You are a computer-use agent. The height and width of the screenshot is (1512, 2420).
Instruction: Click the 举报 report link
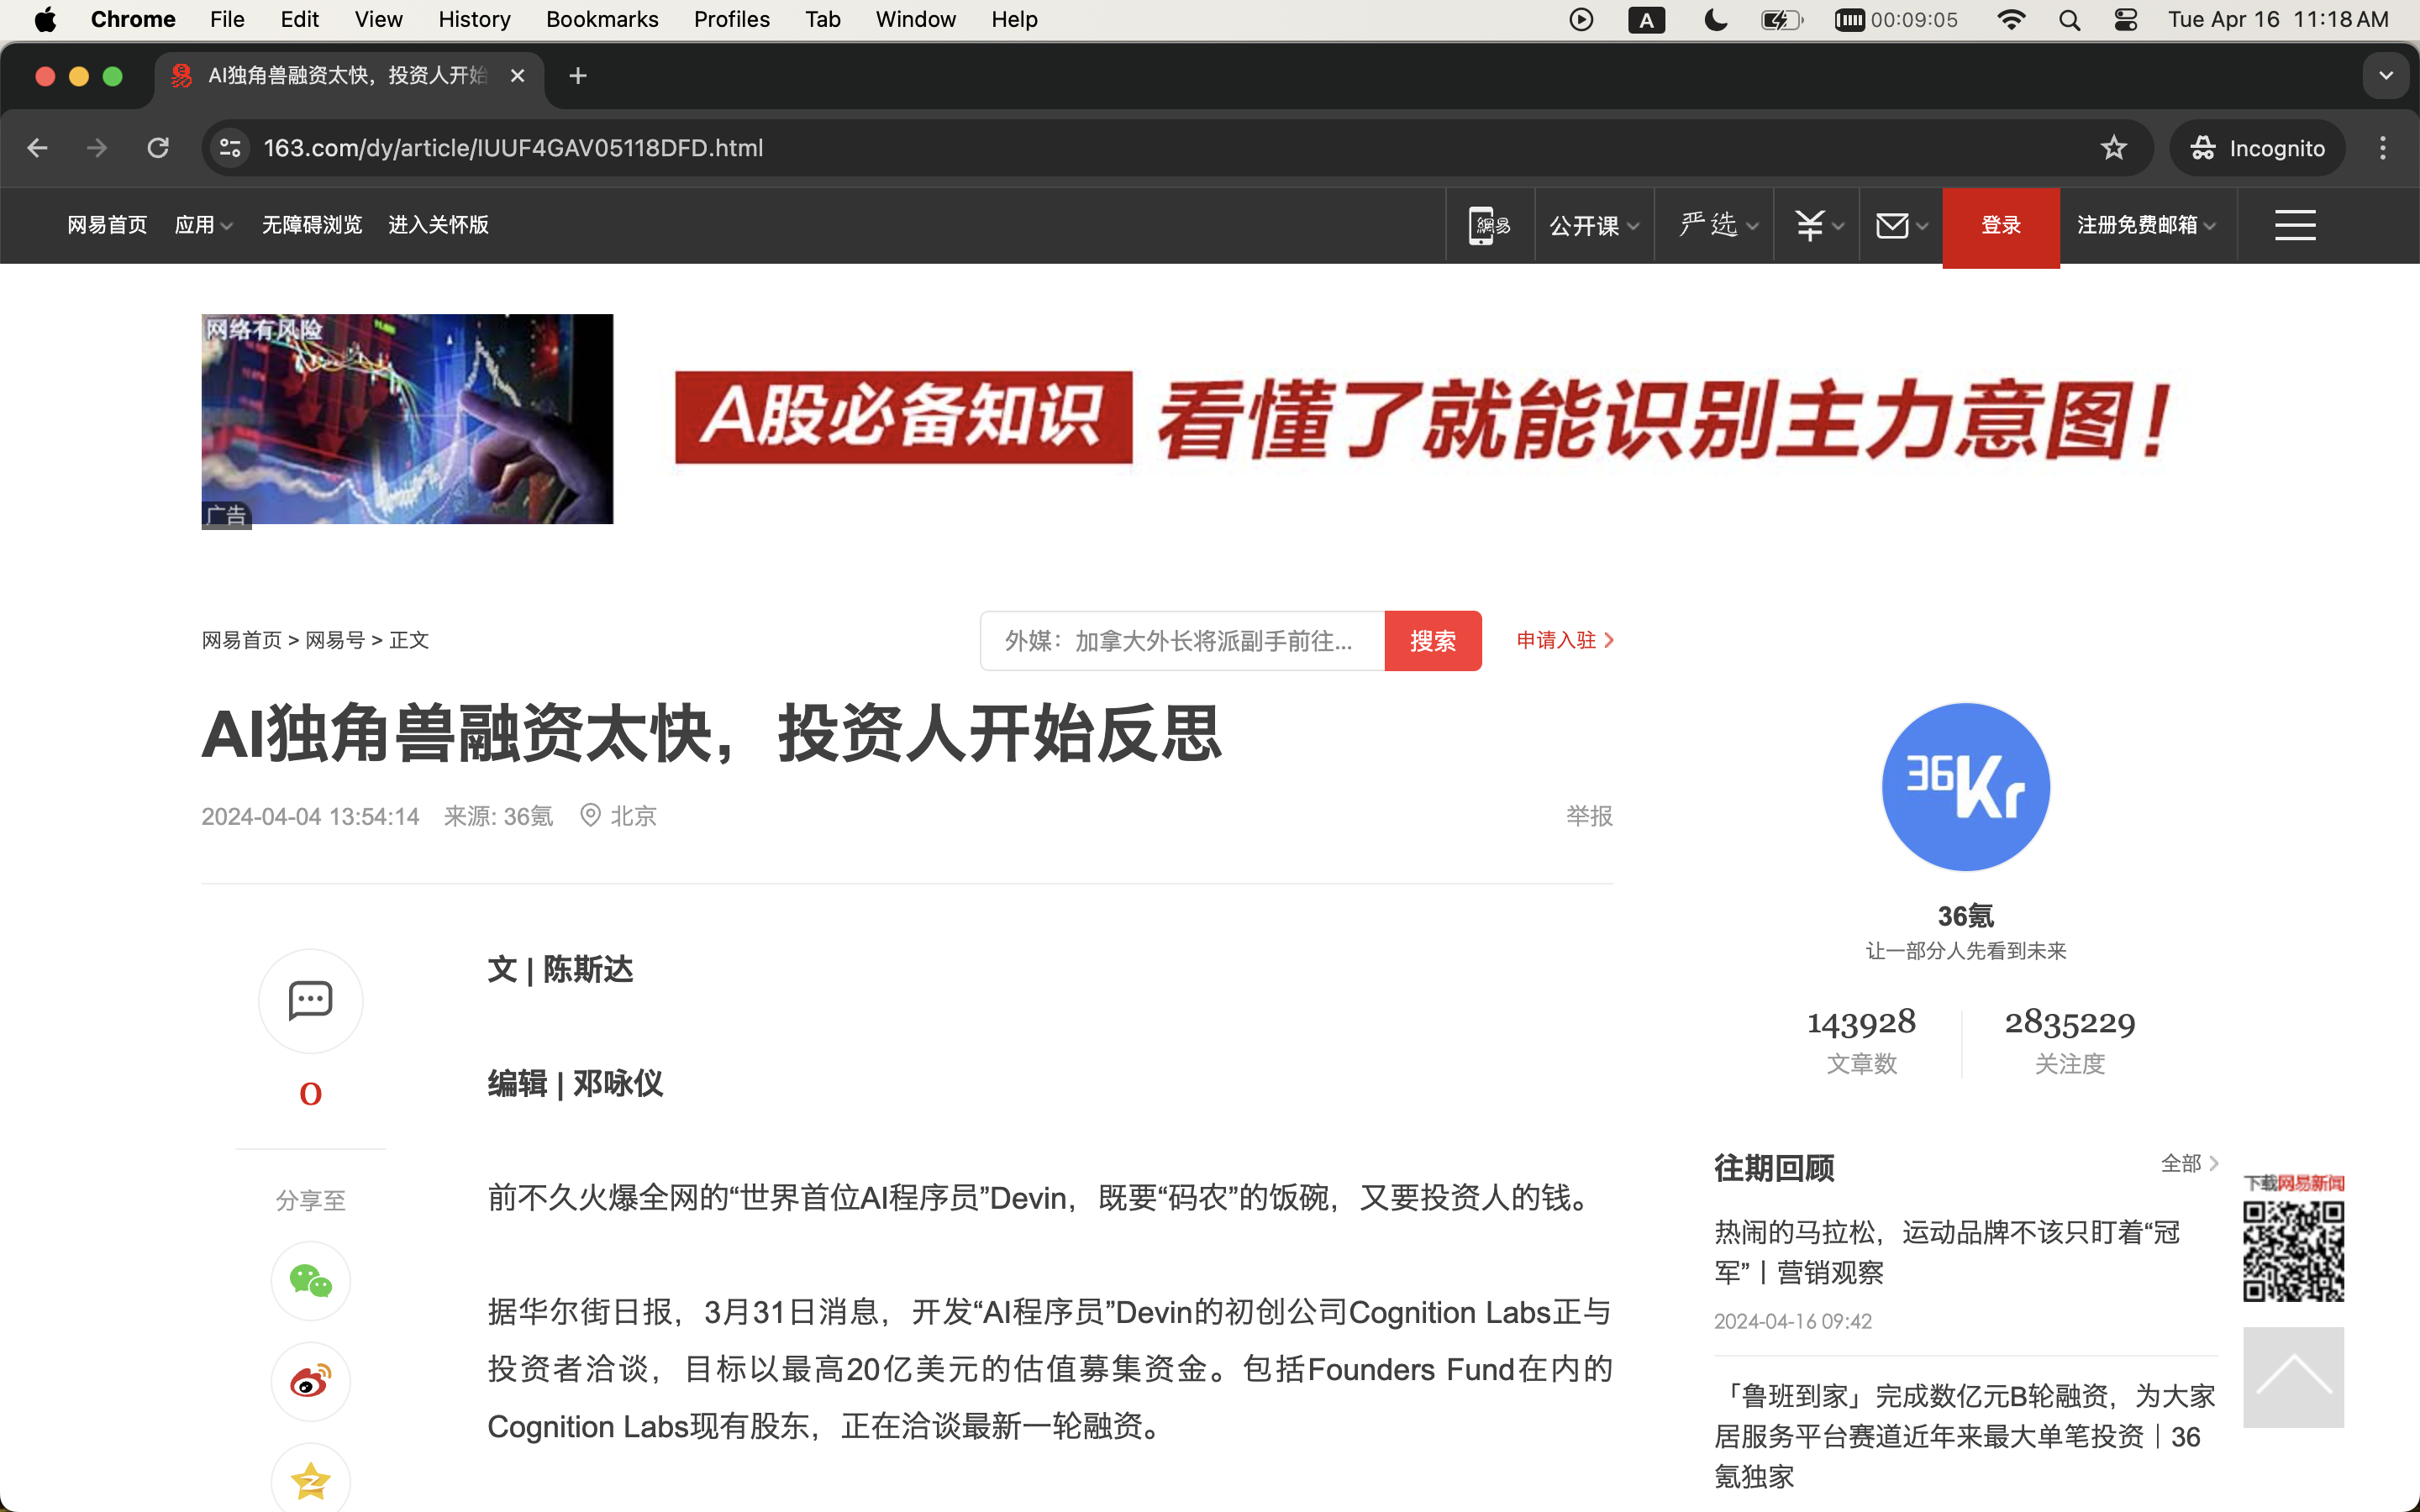point(1589,816)
